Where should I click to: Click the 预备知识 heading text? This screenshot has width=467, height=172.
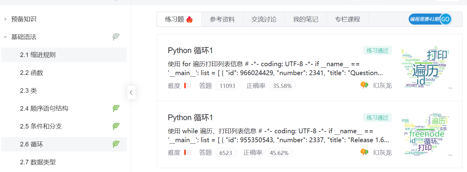point(24,19)
